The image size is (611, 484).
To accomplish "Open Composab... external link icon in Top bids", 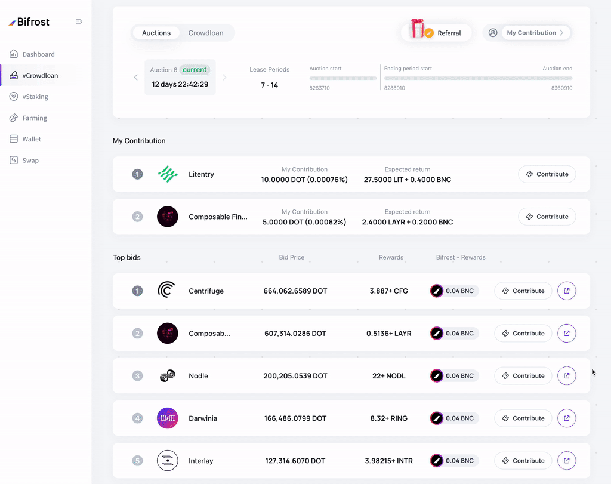I will coord(567,333).
